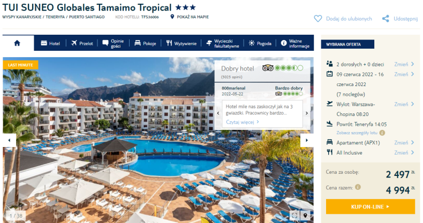The width and height of the screenshot is (423, 223).
Task: Click the heart icon to add favorites
Action: (x=318, y=19)
